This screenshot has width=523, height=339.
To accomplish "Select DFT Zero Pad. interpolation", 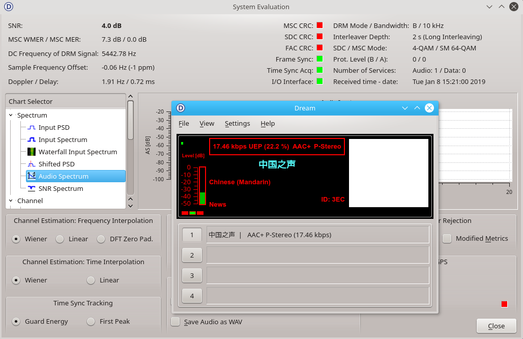I will [101, 239].
